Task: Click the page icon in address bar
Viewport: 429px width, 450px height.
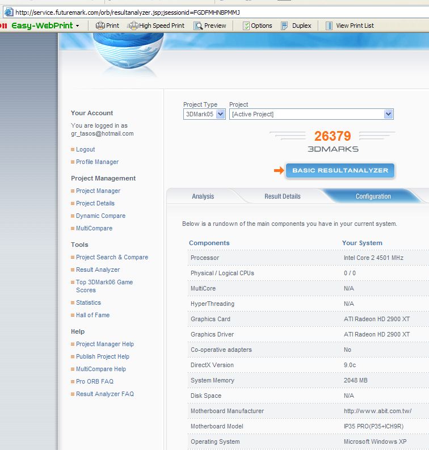Action: [9, 12]
